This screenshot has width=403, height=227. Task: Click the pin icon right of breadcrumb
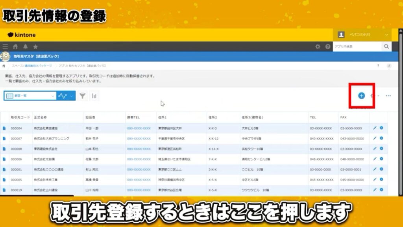coord(378,66)
